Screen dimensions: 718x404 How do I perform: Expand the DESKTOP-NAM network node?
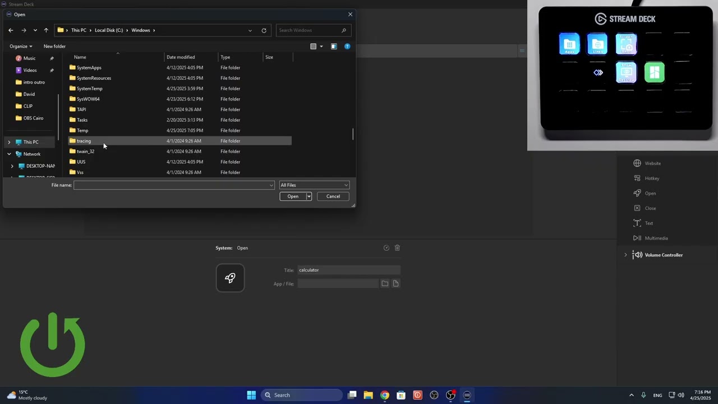(x=12, y=166)
